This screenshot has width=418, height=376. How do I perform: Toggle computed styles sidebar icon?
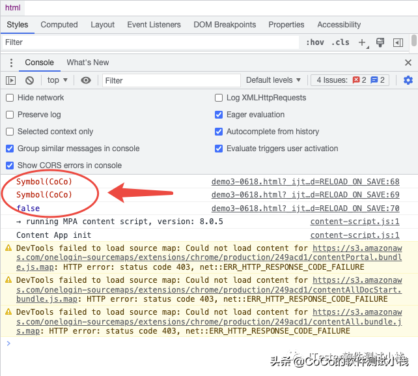[398, 42]
